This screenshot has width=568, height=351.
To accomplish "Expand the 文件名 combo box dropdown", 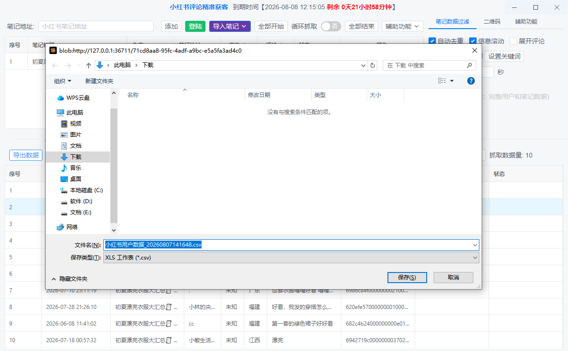I will click(475, 245).
